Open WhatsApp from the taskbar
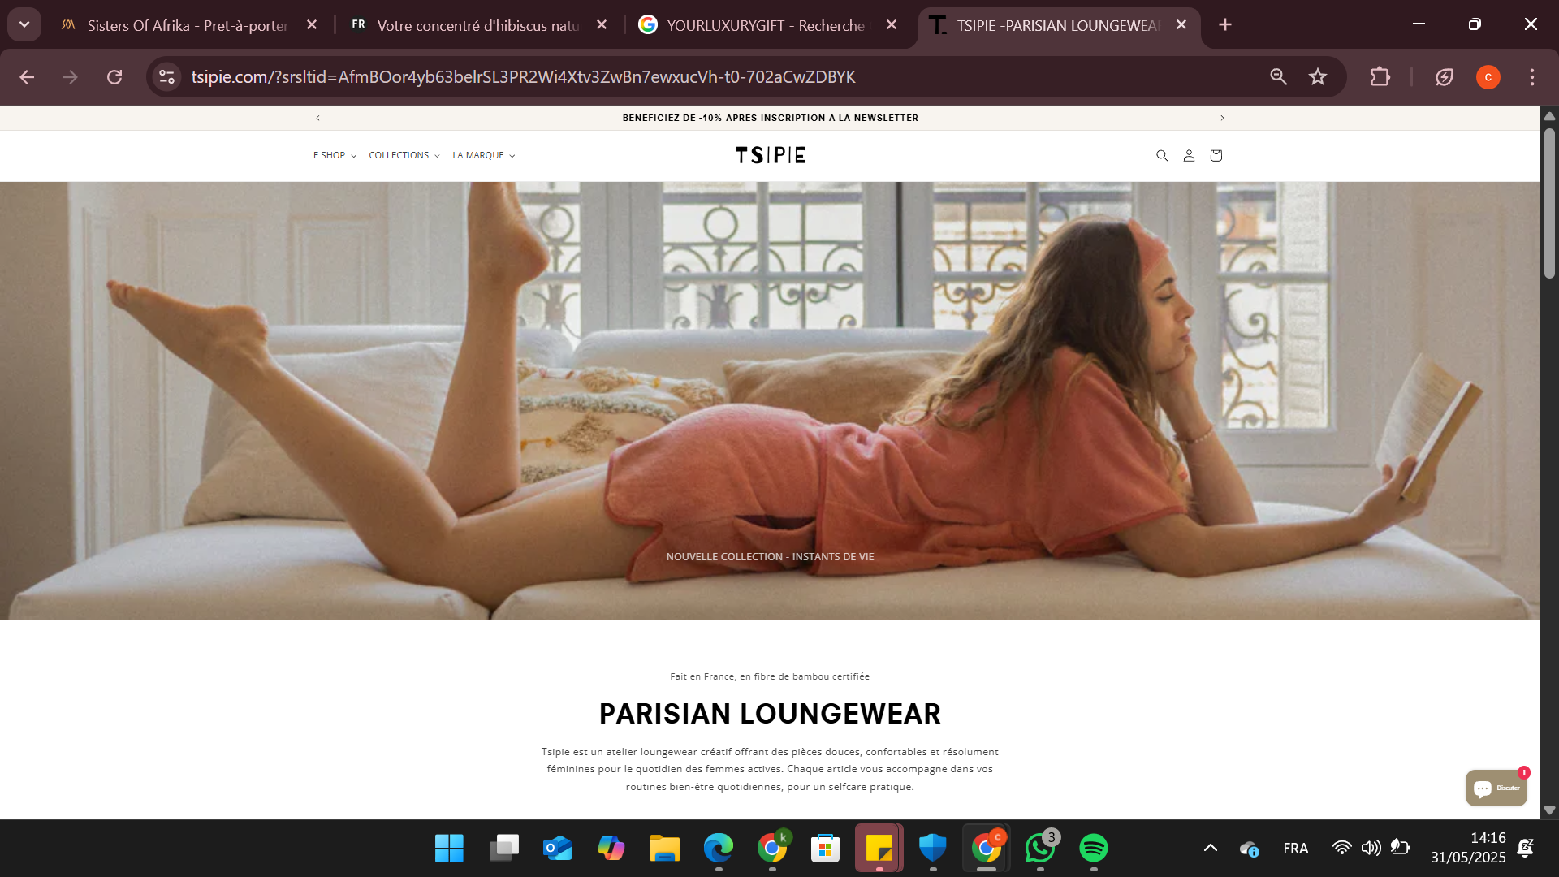Viewport: 1559px width, 877px height. tap(1040, 849)
